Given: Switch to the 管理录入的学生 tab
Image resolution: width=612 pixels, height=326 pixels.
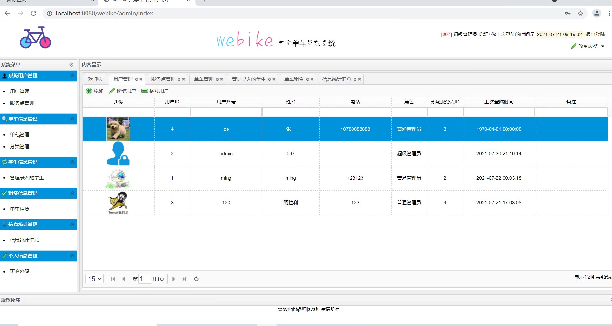Looking at the screenshot, I should (249, 79).
